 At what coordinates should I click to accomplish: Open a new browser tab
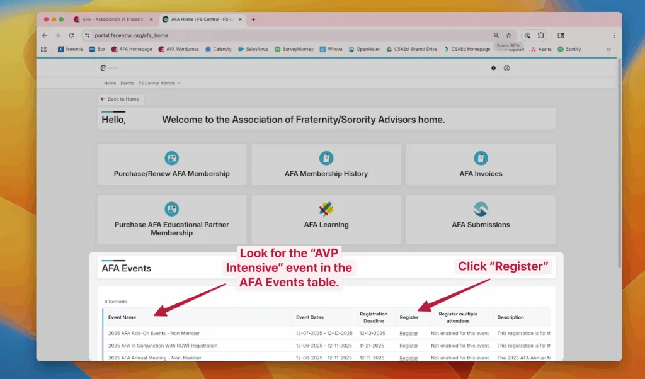(x=253, y=20)
